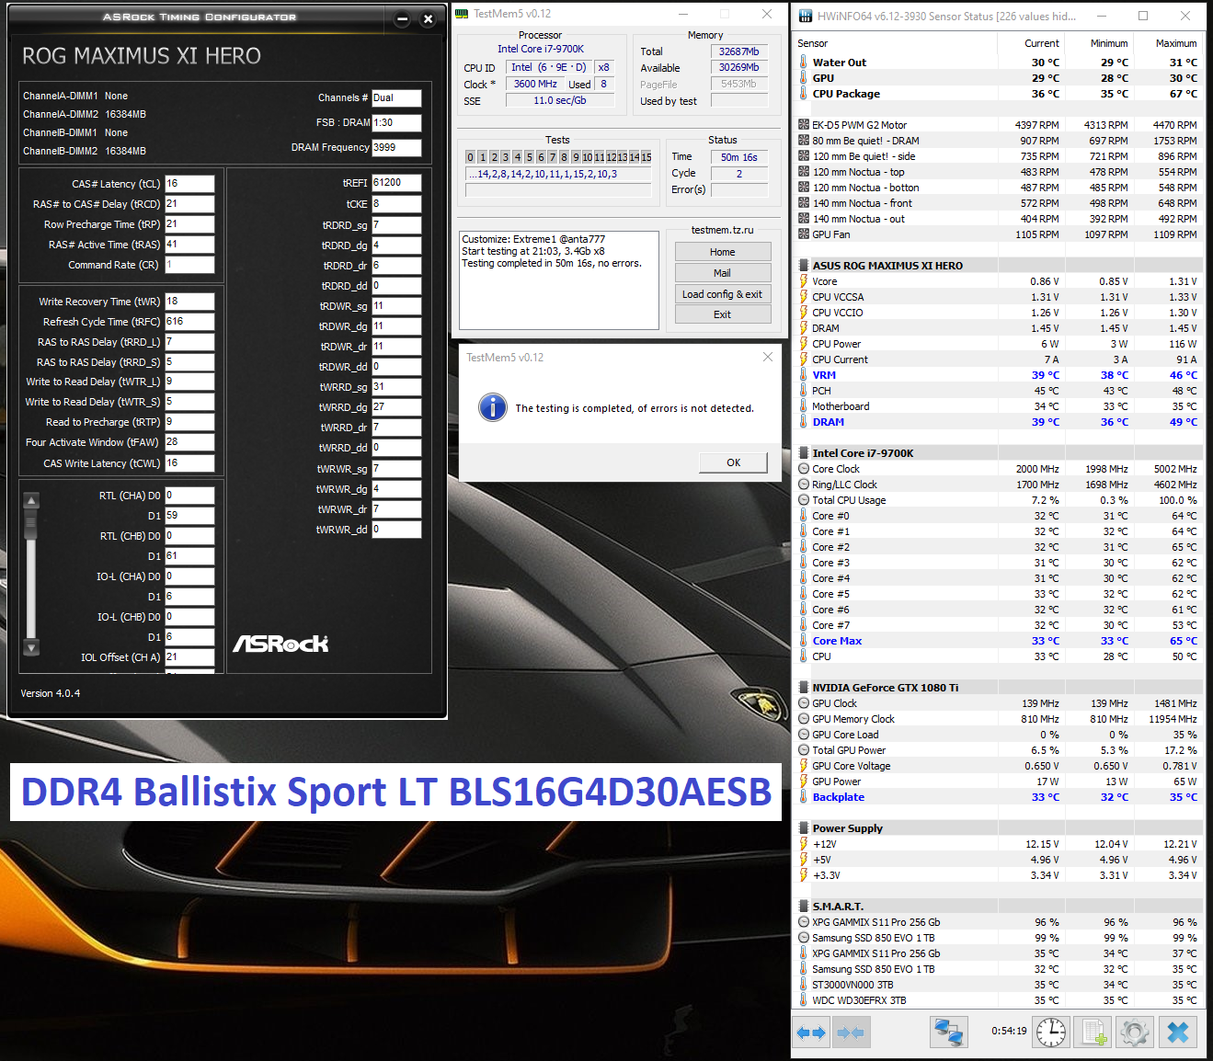Image resolution: width=1213 pixels, height=1061 pixels.
Task: Open sensor settings via the gear icon
Action: coord(1135,1032)
